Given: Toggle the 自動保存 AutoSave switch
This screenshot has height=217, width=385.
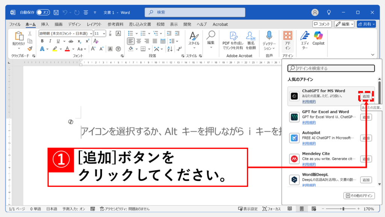Looking at the screenshot, I should (43, 12).
